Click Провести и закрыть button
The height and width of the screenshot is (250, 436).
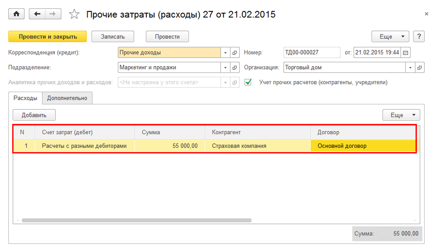tap(48, 36)
